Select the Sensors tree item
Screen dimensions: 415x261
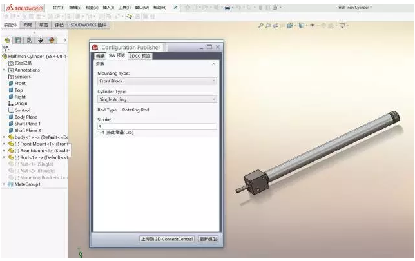tap(19, 77)
